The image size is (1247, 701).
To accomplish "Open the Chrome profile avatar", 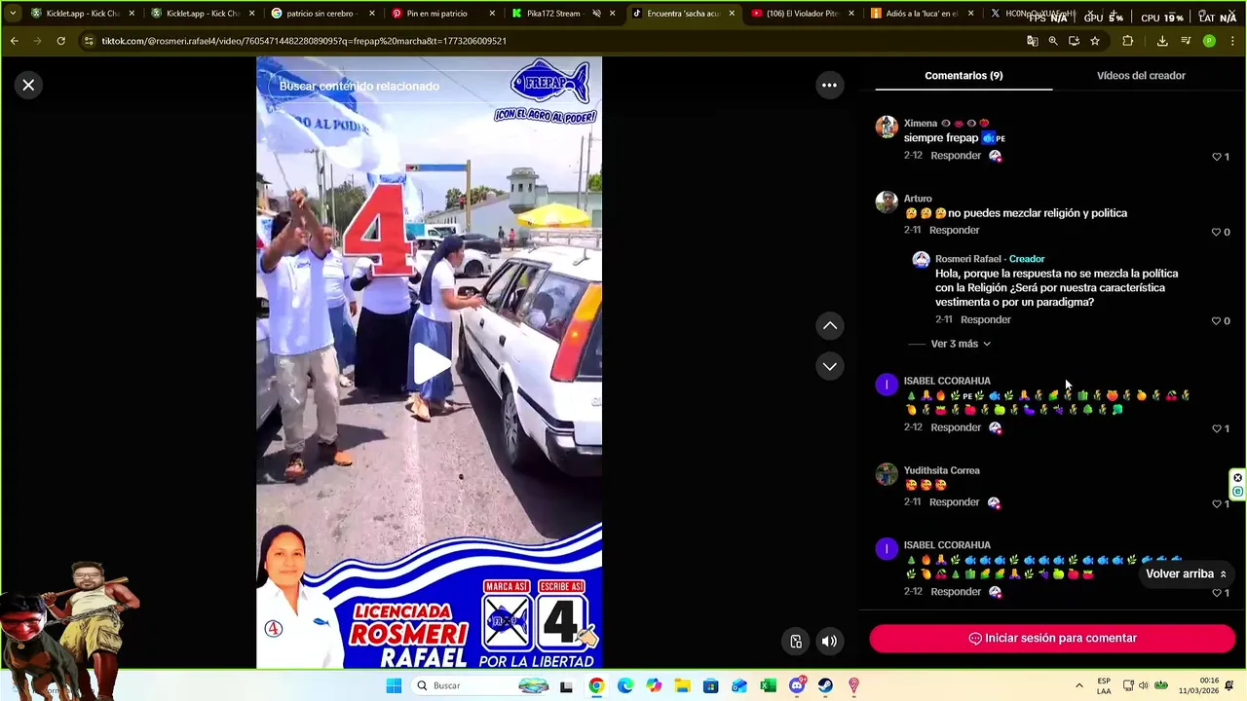I will [x=1209, y=41].
